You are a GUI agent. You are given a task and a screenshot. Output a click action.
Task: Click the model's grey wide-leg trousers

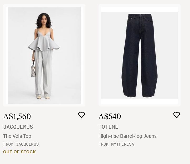(43, 74)
